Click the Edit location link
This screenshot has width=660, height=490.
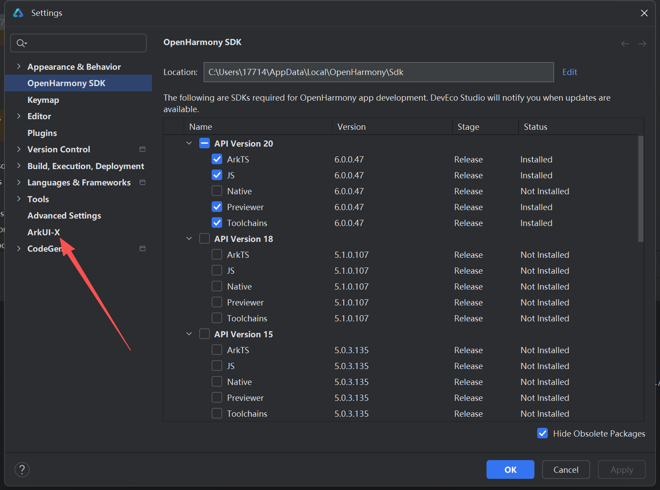pyautogui.click(x=570, y=72)
